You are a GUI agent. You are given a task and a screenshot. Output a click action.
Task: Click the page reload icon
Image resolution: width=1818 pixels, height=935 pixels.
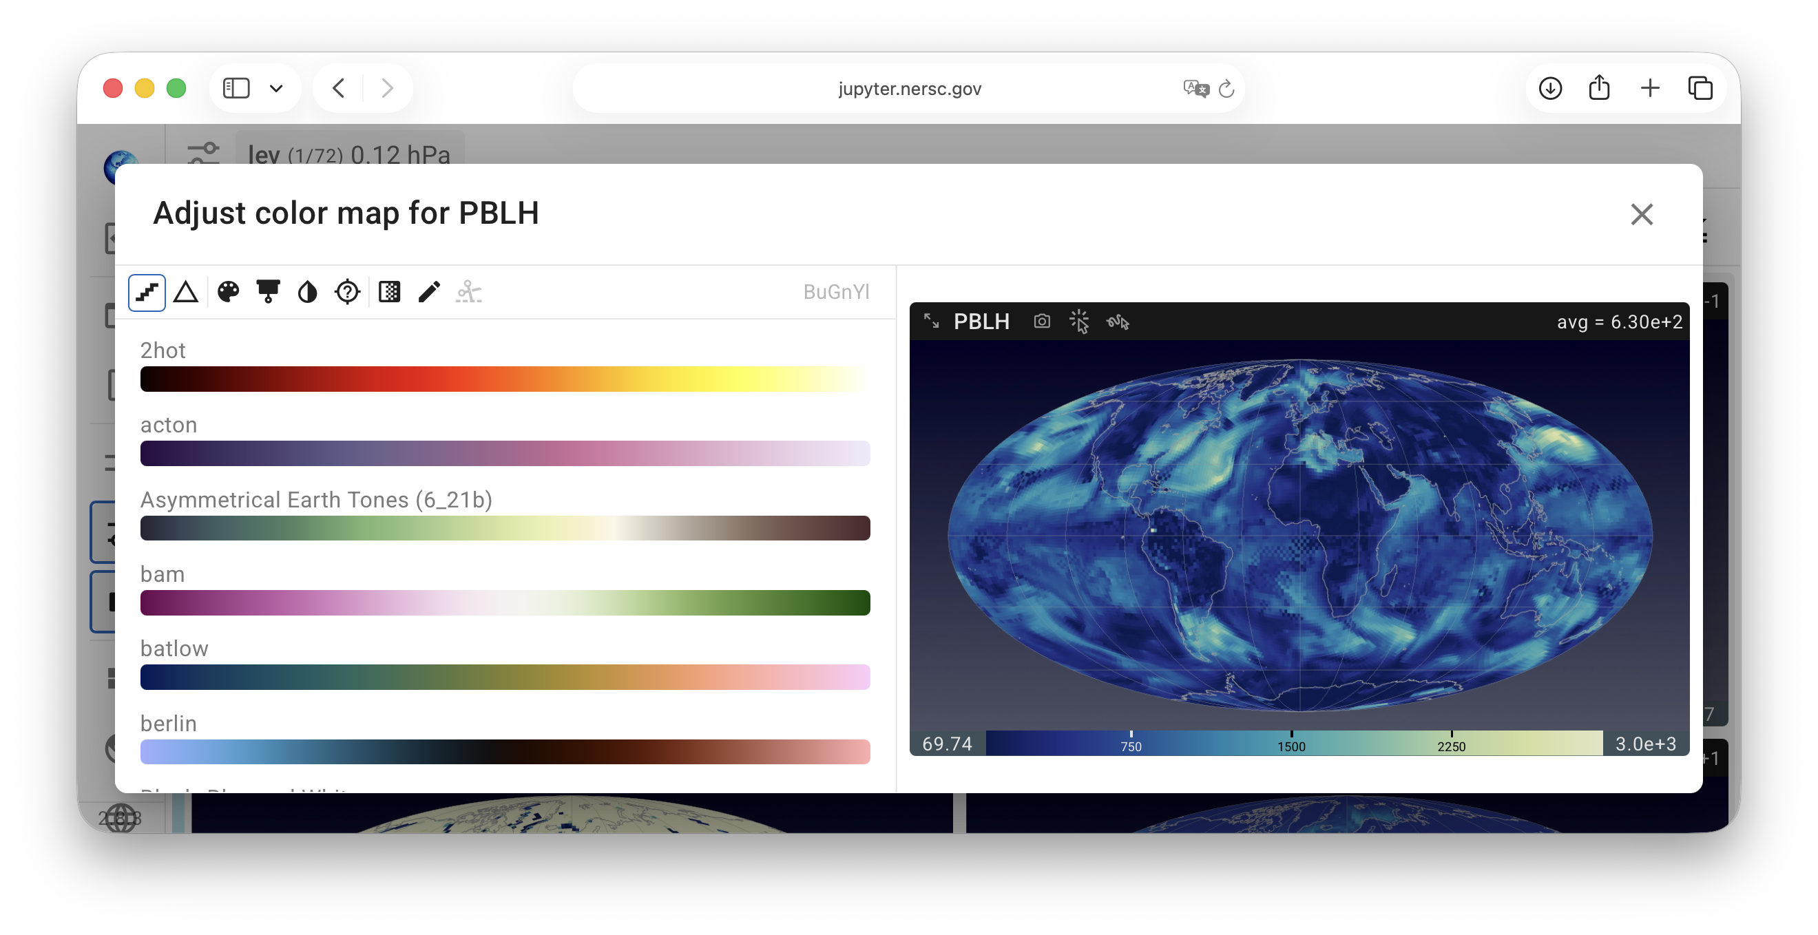pos(1226,89)
